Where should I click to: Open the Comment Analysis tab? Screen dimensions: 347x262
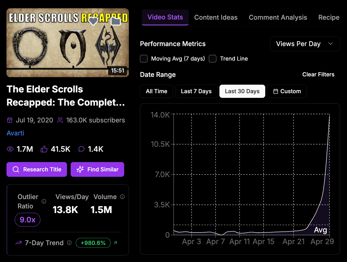(278, 17)
